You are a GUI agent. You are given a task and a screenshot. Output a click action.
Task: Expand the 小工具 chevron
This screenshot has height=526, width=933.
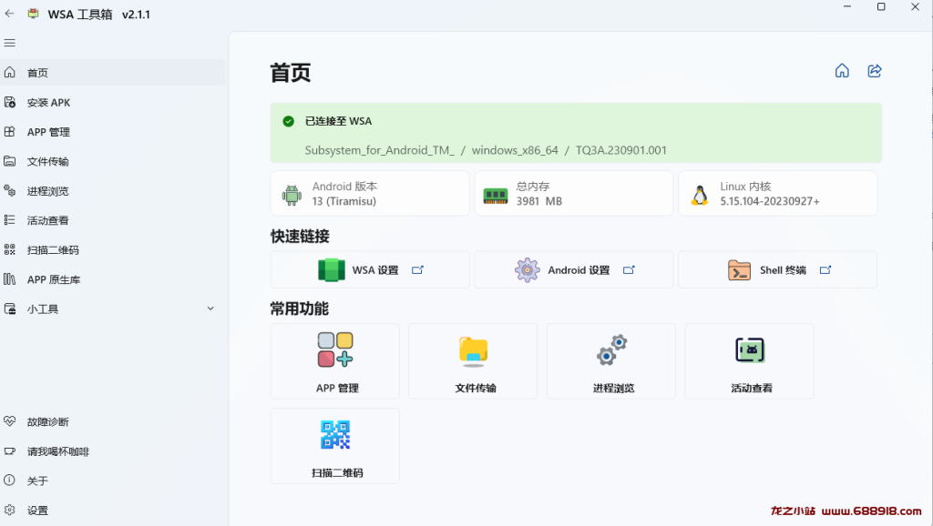click(210, 309)
